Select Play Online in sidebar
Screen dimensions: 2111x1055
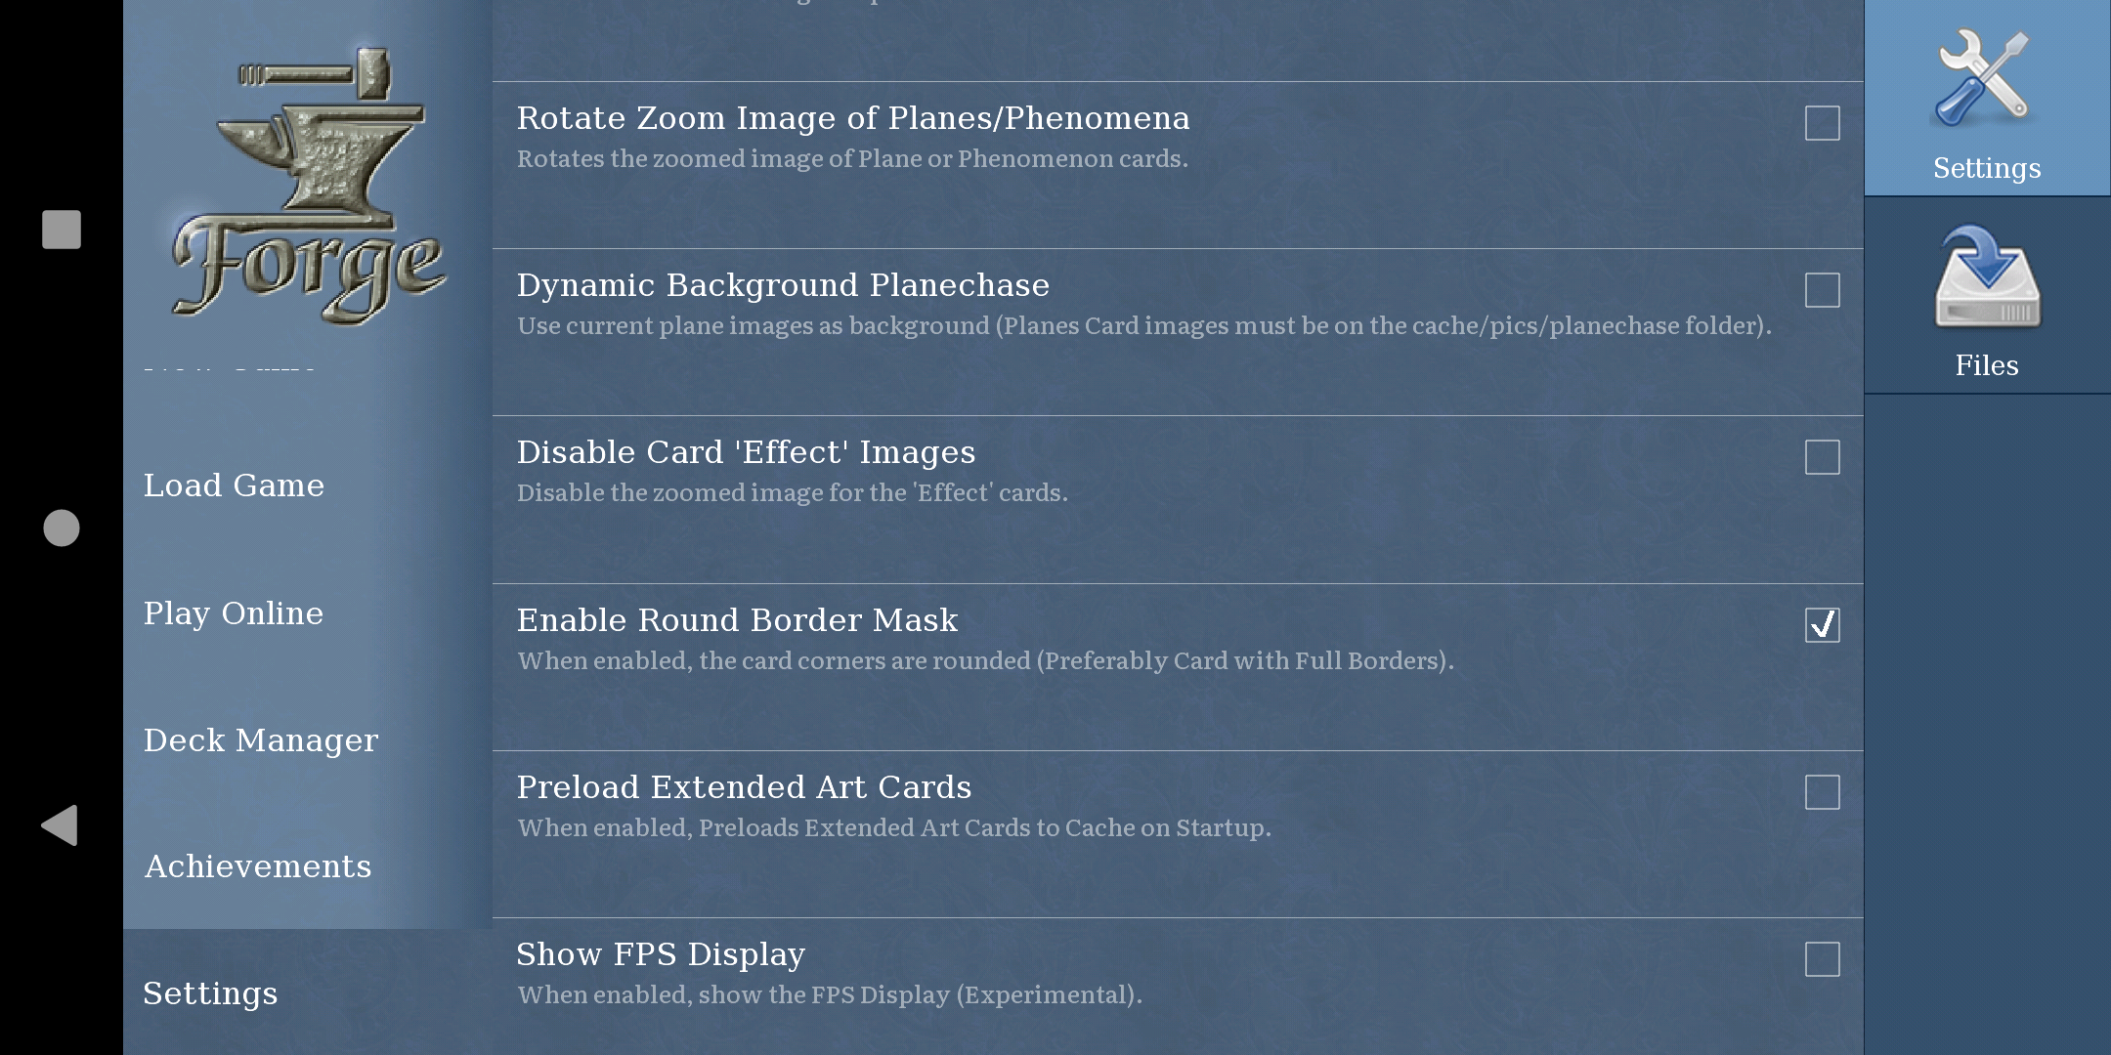[233, 613]
